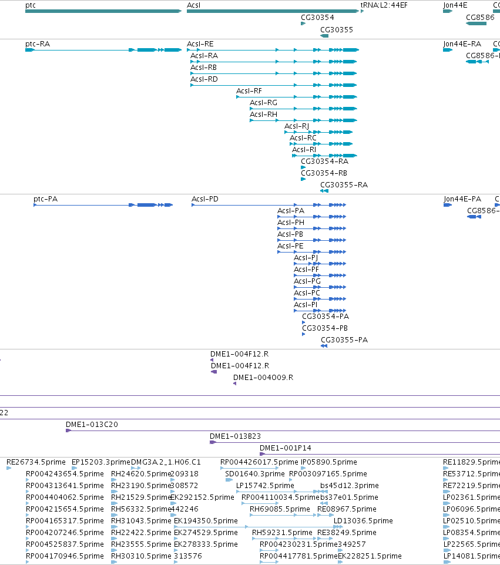
Task: Click the Jon44E gene arrow
Action: point(448,11)
